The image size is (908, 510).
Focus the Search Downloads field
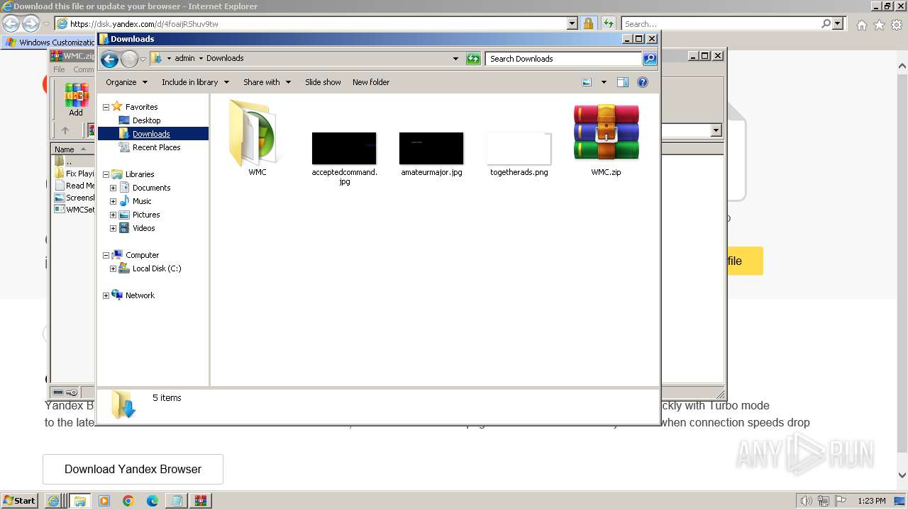(x=564, y=59)
